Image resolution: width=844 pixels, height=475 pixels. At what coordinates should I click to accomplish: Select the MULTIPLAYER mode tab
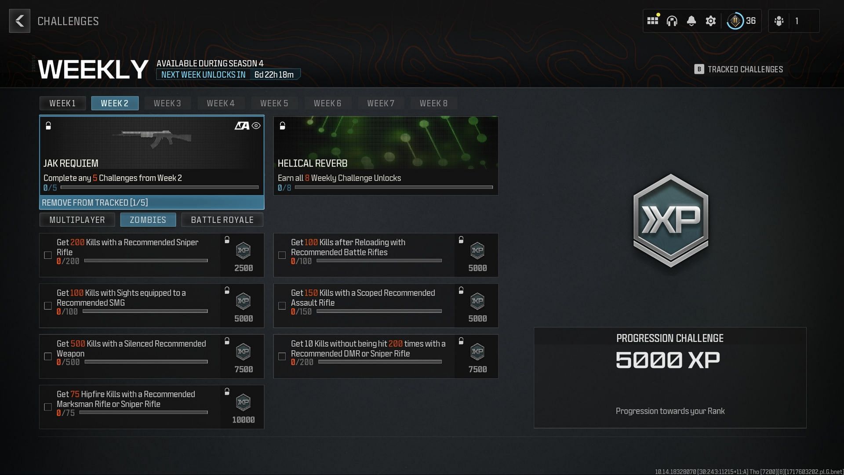click(77, 220)
